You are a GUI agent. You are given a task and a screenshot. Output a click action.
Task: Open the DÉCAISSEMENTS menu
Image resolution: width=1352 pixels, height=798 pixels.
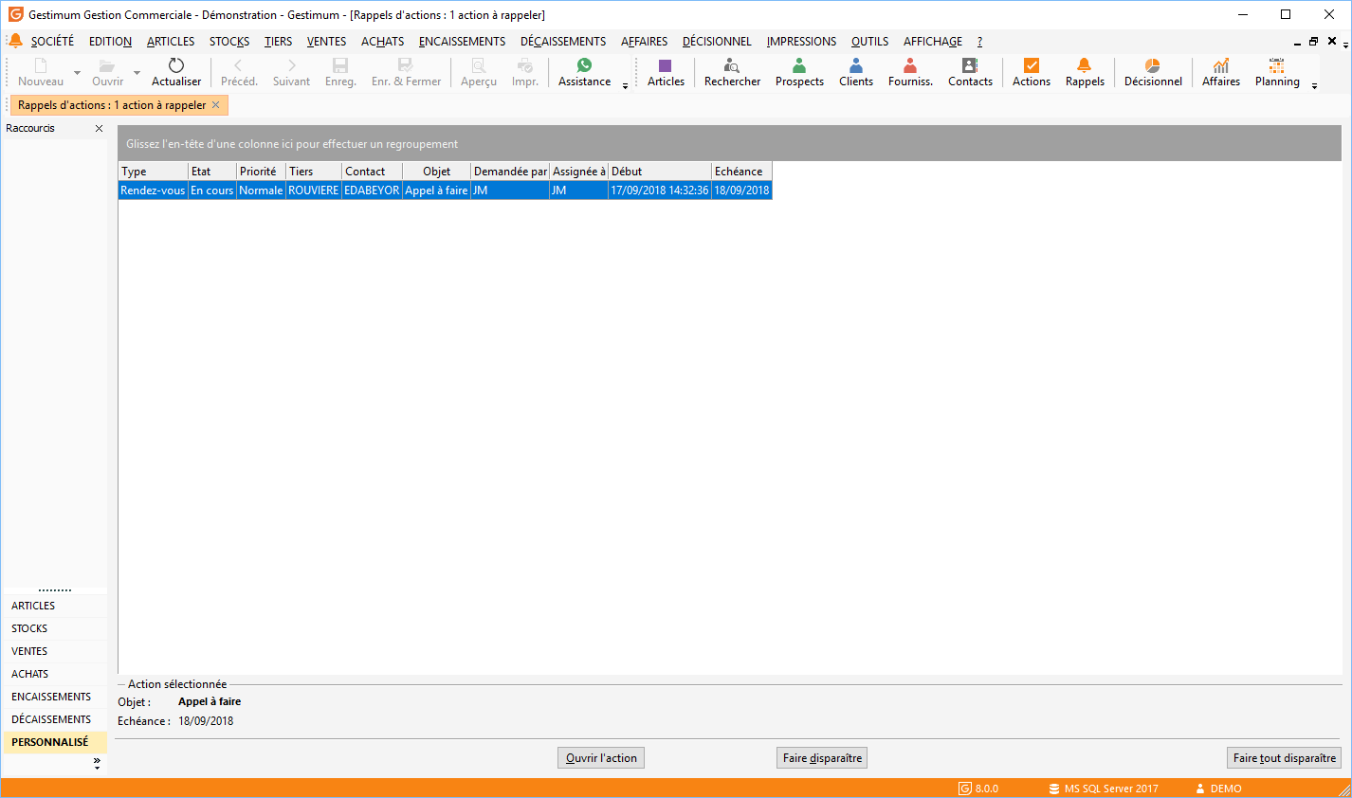pos(563,42)
